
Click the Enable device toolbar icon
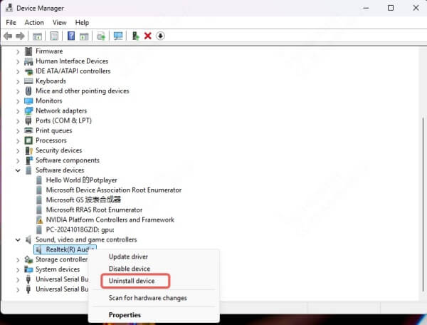tap(135, 36)
